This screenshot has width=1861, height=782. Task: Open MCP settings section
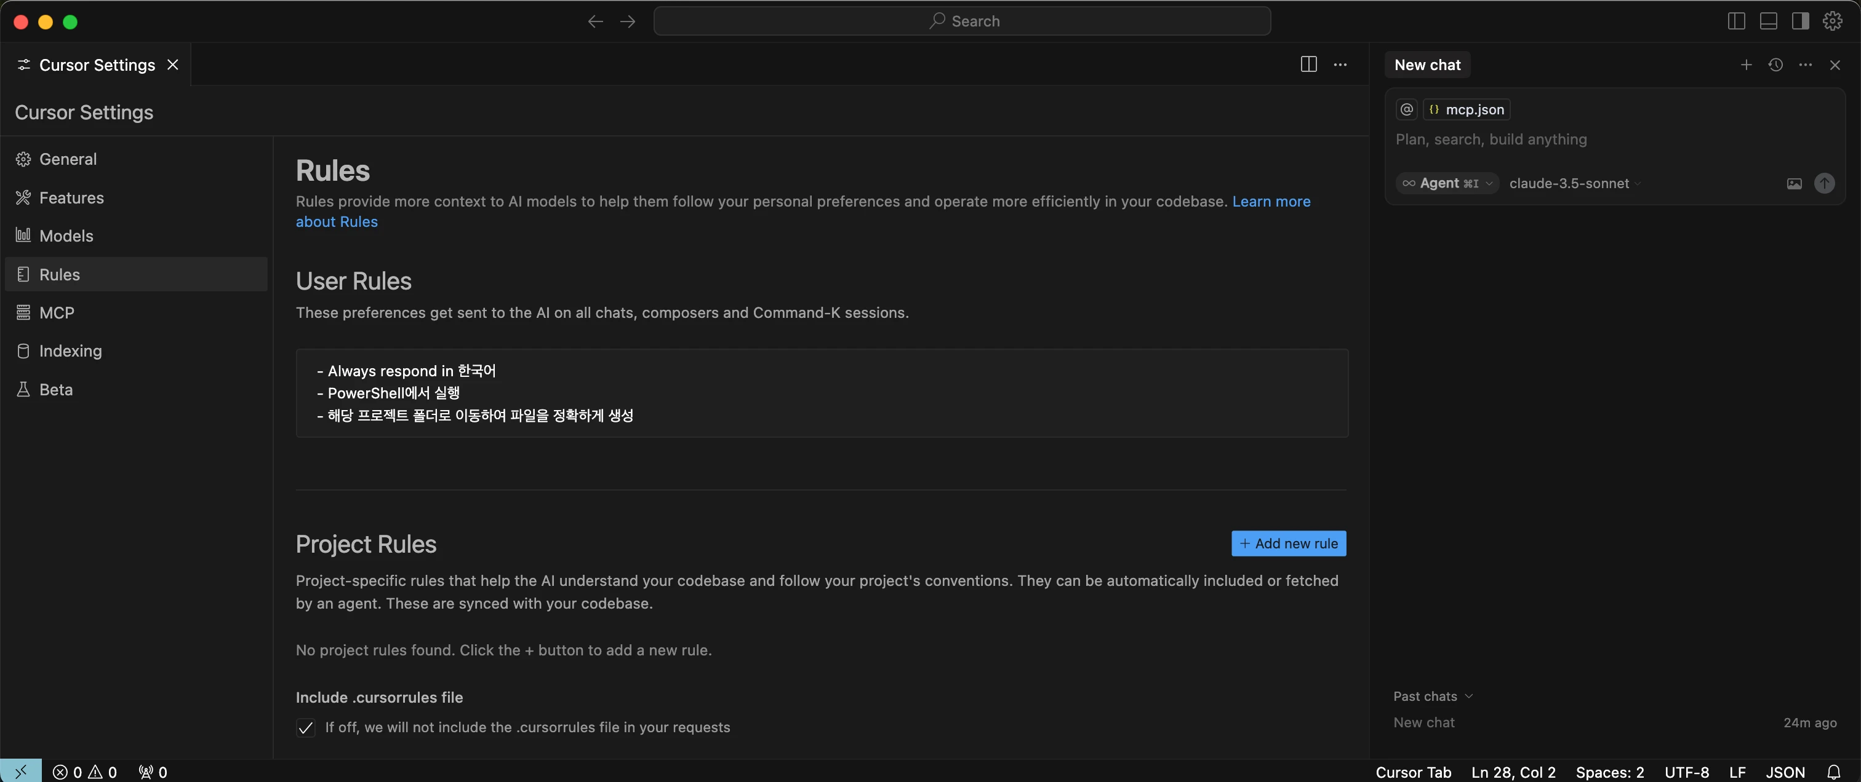click(136, 312)
